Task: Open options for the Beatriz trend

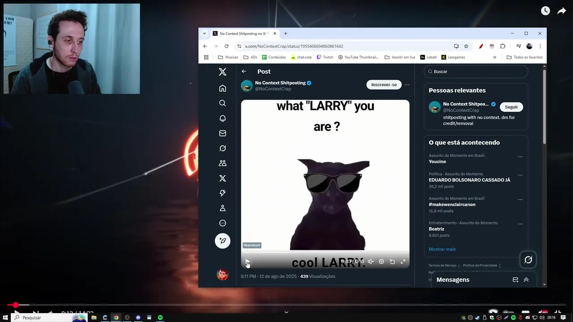Action: (520, 224)
